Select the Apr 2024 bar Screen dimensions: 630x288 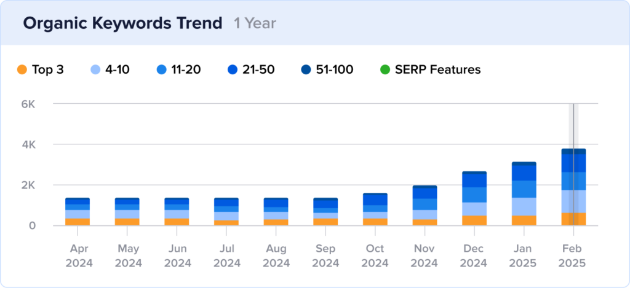pyautogui.click(x=78, y=211)
